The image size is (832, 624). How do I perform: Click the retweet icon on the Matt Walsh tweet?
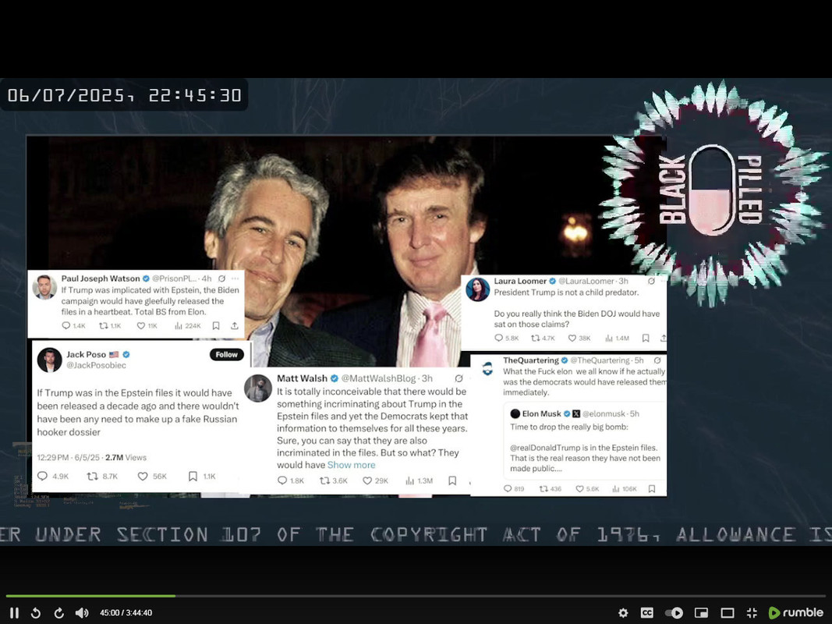click(324, 480)
